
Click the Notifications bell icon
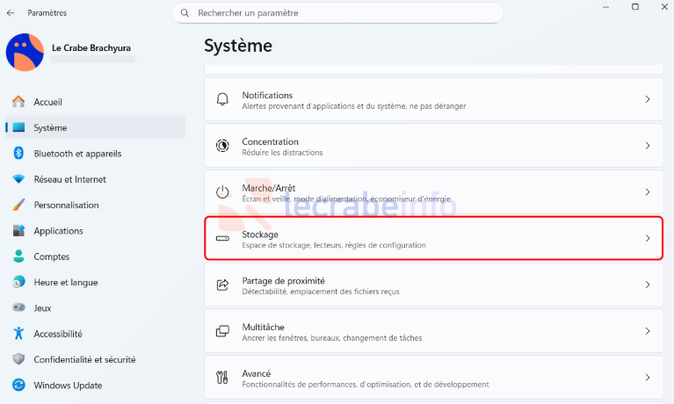tap(223, 100)
